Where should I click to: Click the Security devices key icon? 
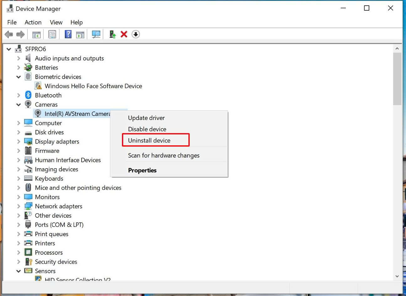tap(29, 262)
